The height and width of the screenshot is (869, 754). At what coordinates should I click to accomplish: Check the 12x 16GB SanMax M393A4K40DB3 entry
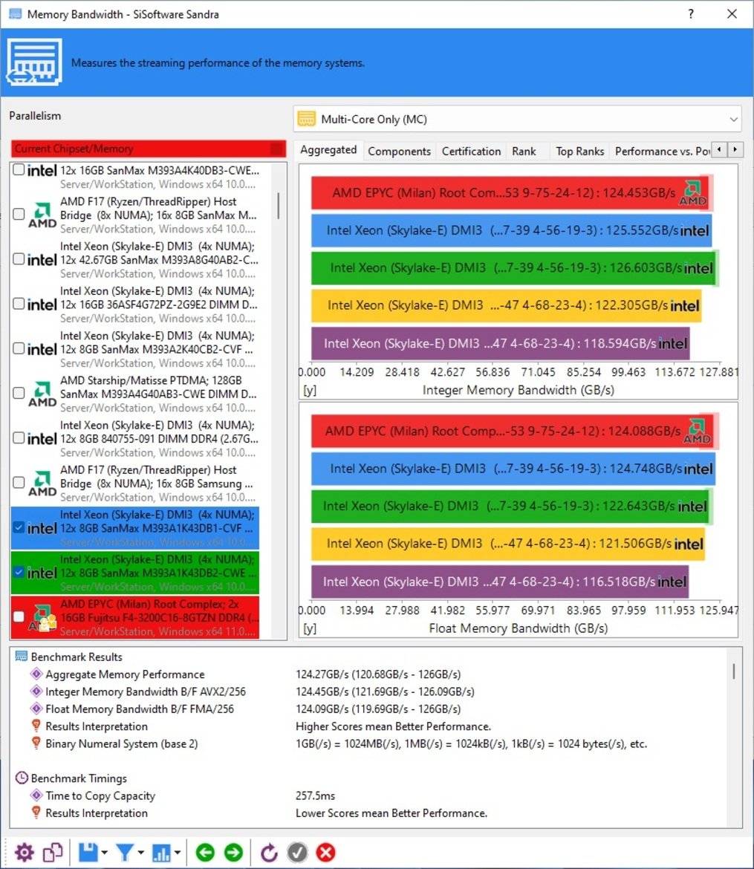[19, 169]
